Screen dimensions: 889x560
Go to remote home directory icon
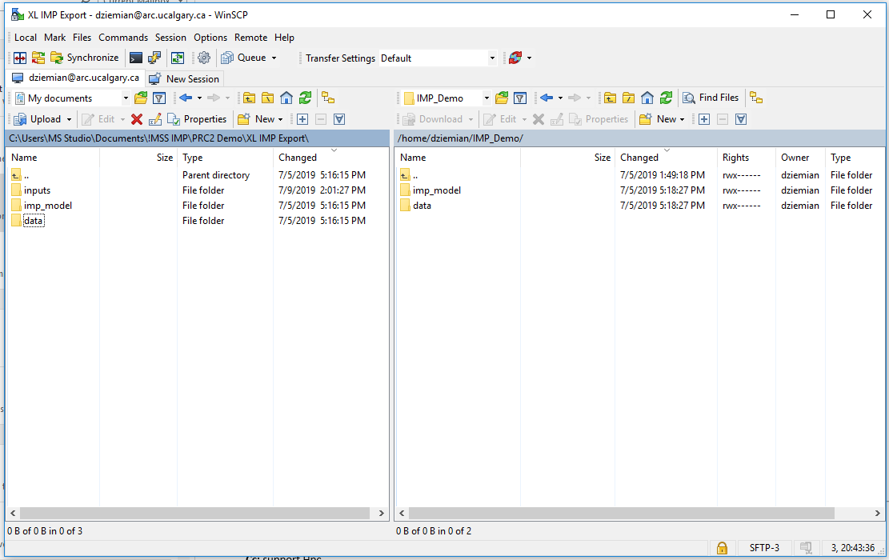coord(647,98)
